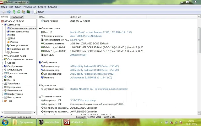Open the users manager toolbar icon

(x=24, y=12)
